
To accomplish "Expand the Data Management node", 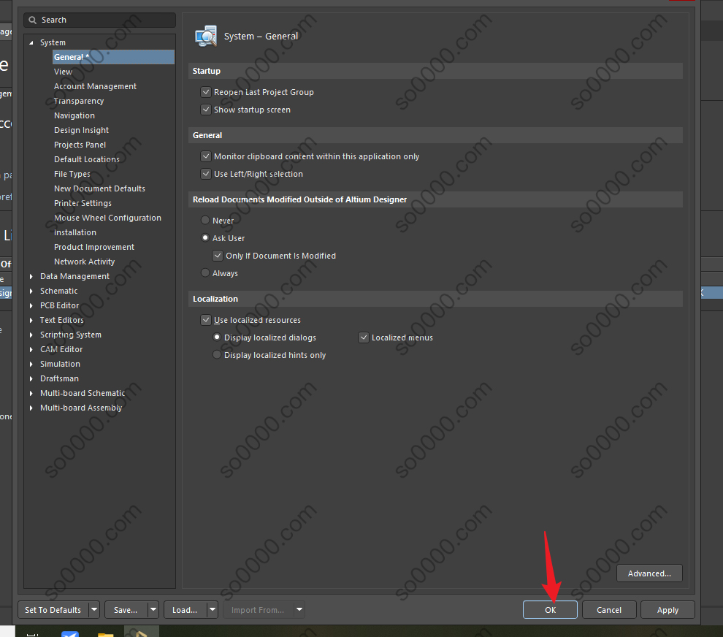I will [x=31, y=276].
